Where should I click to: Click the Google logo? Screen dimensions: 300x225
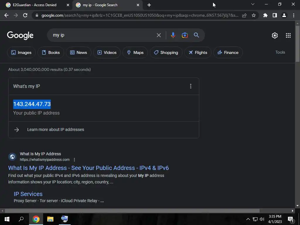(20, 35)
